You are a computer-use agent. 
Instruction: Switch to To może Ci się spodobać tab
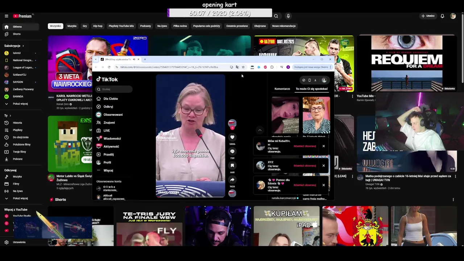pos(312,89)
